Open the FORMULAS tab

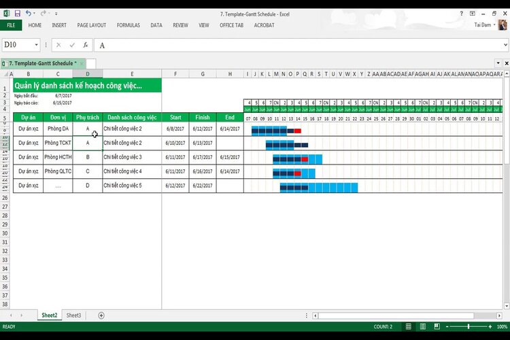pos(128,25)
